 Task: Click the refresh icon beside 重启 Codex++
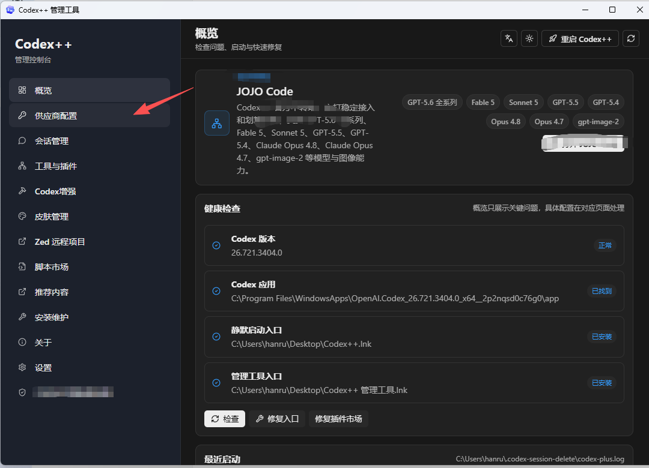pyautogui.click(x=631, y=39)
